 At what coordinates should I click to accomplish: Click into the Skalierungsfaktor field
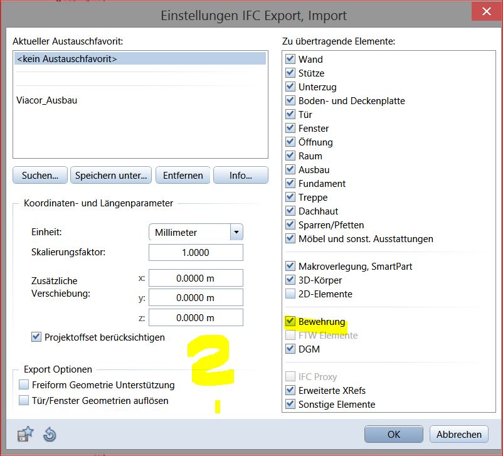[196, 252]
